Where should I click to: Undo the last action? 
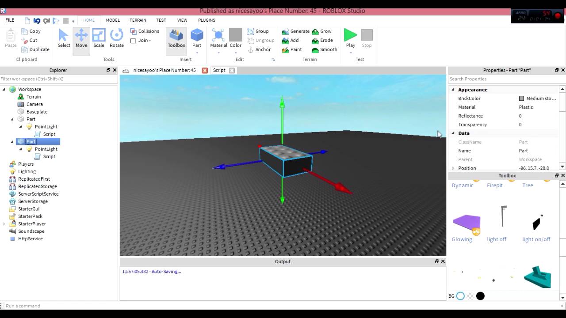[x=37, y=20]
